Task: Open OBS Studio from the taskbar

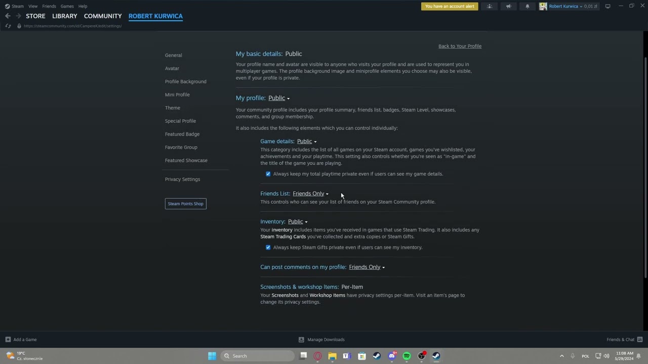Action: [x=421, y=356]
